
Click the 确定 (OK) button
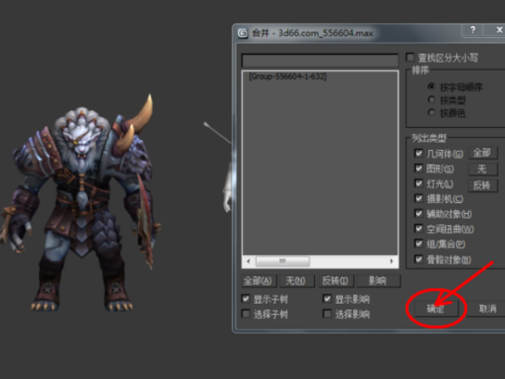436,309
